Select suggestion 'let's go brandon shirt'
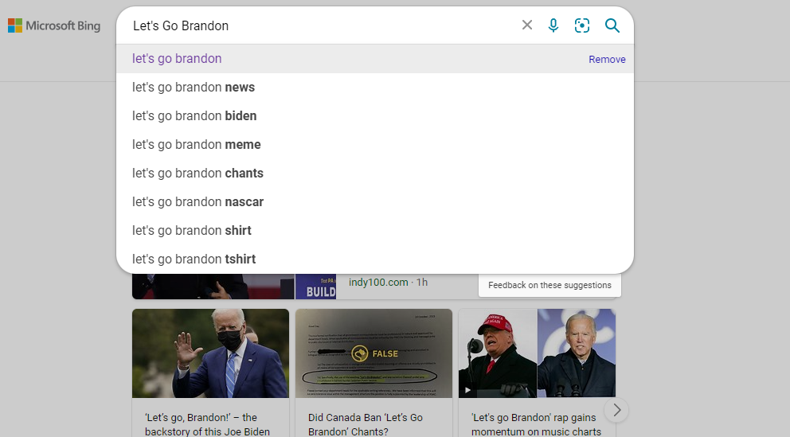The height and width of the screenshot is (437, 790). click(x=375, y=231)
